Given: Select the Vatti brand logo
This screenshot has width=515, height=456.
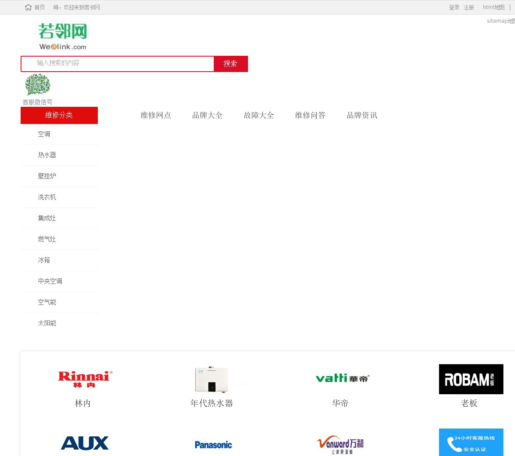Looking at the screenshot, I should click(x=342, y=378).
